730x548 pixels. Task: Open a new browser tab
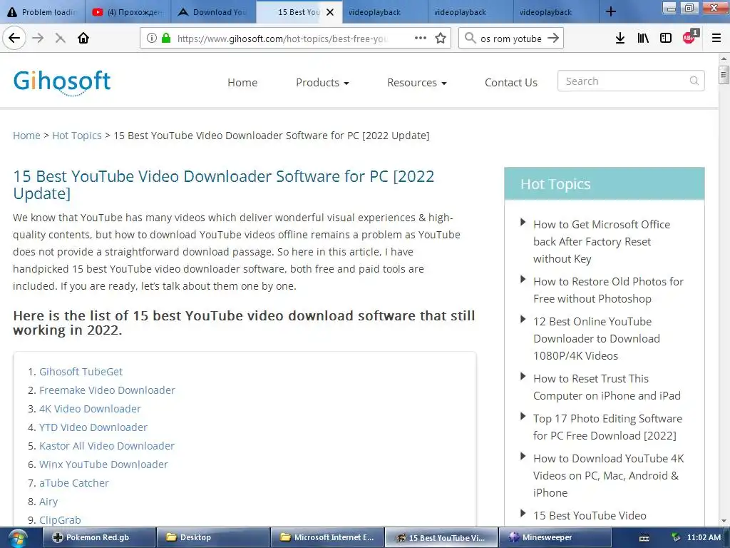[x=611, y=11]
